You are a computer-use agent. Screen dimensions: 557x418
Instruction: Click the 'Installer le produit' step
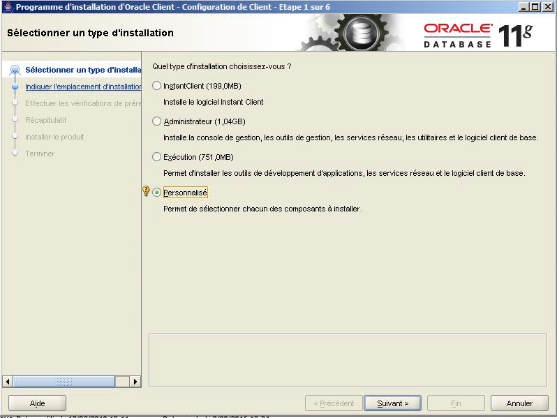(x=54, y=137)
